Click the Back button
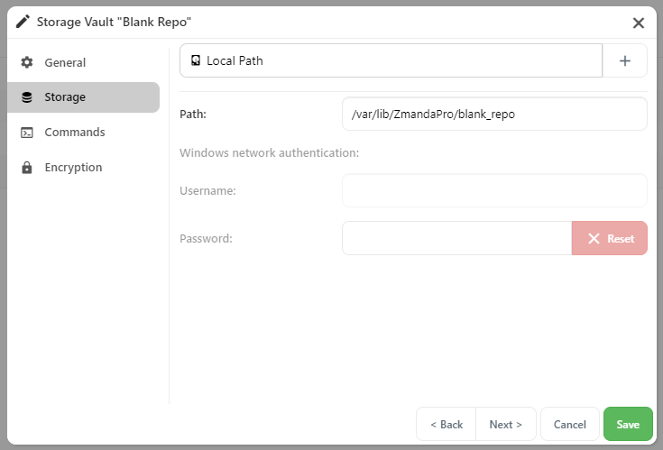 click(x=447, y=424)
